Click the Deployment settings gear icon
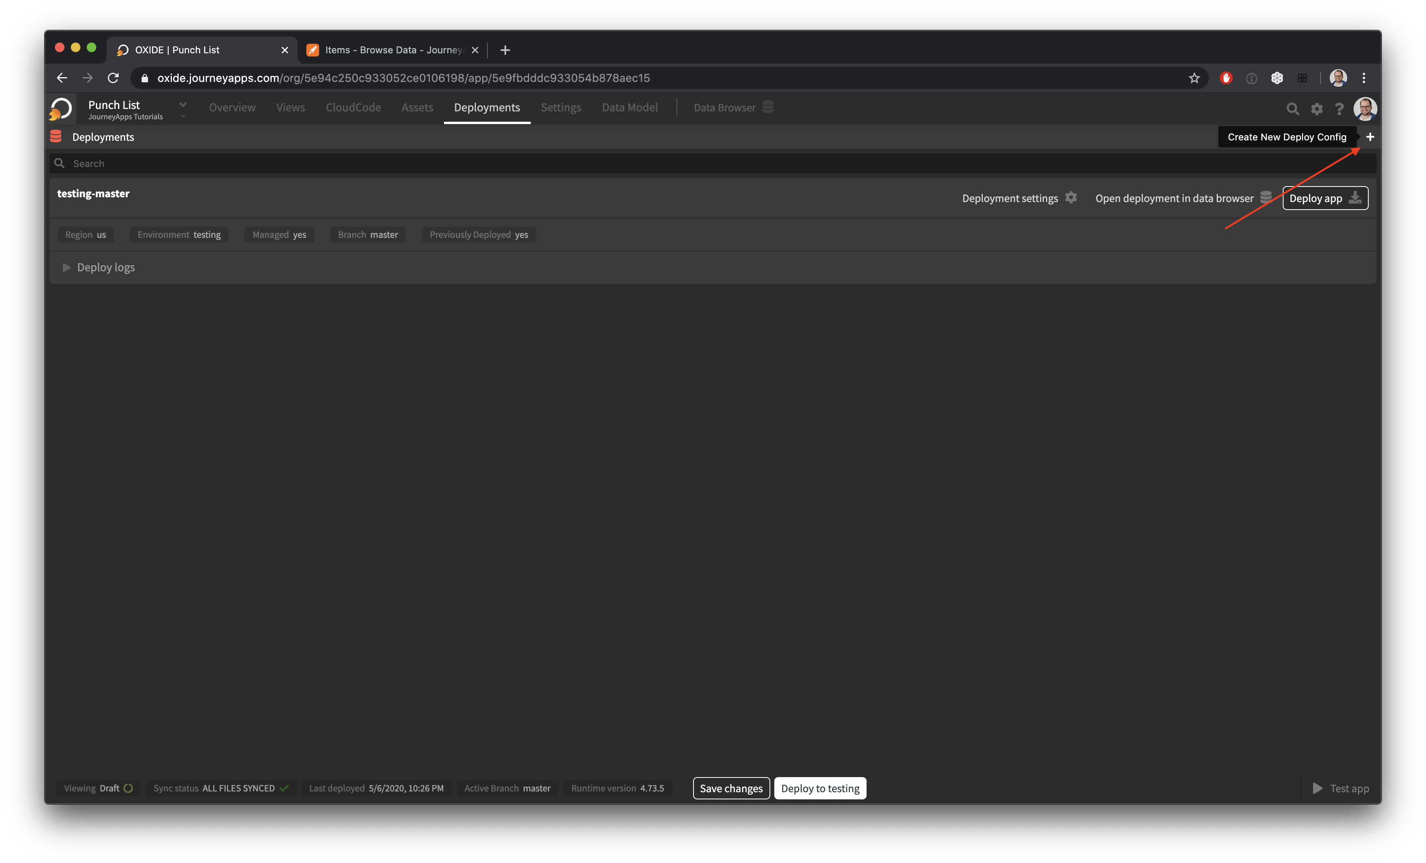This screenshot has height=863, width=1426. pyautogui.click(x=1071, y=198)
